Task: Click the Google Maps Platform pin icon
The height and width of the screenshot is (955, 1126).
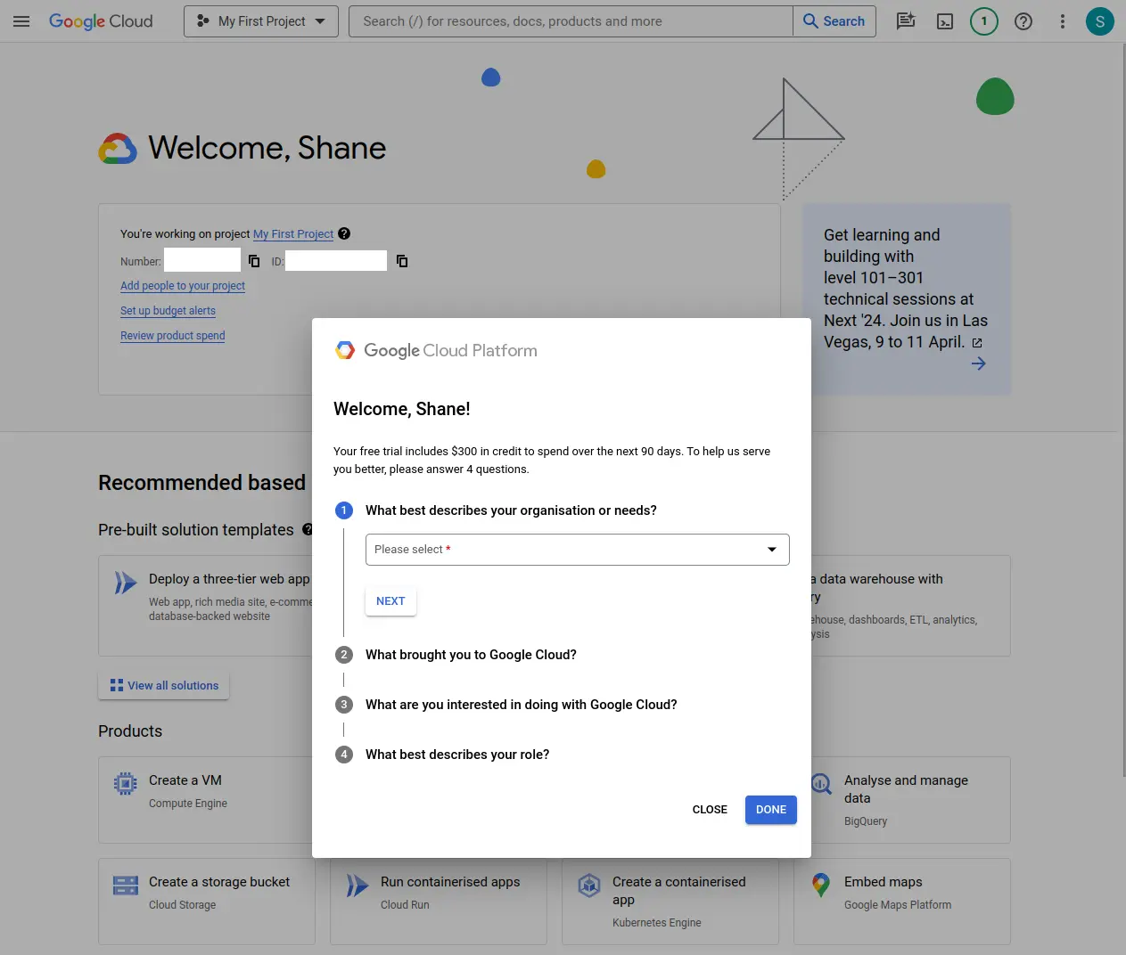Action: (821, 886)
